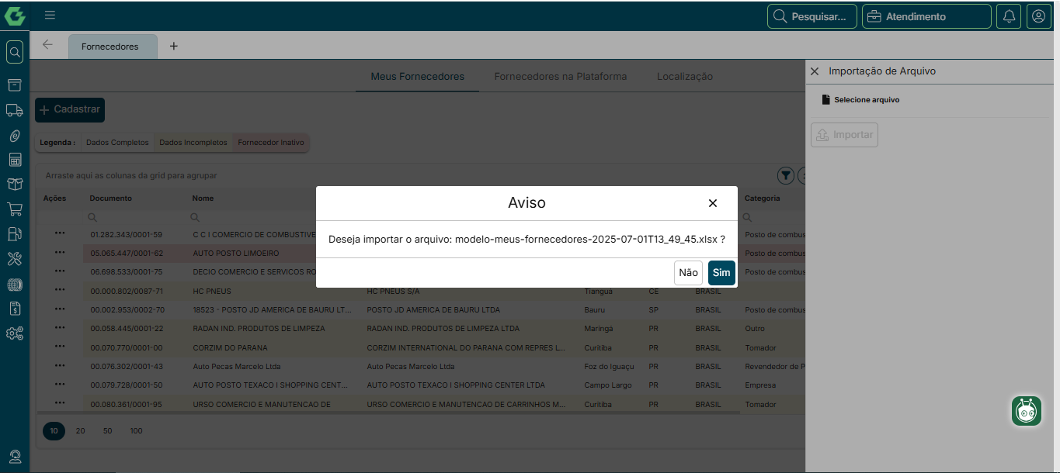Viewport: 1060px width, 473px height.
Task: Open actions menu for Auto Pecas Marcelo row
Action: 60,364
